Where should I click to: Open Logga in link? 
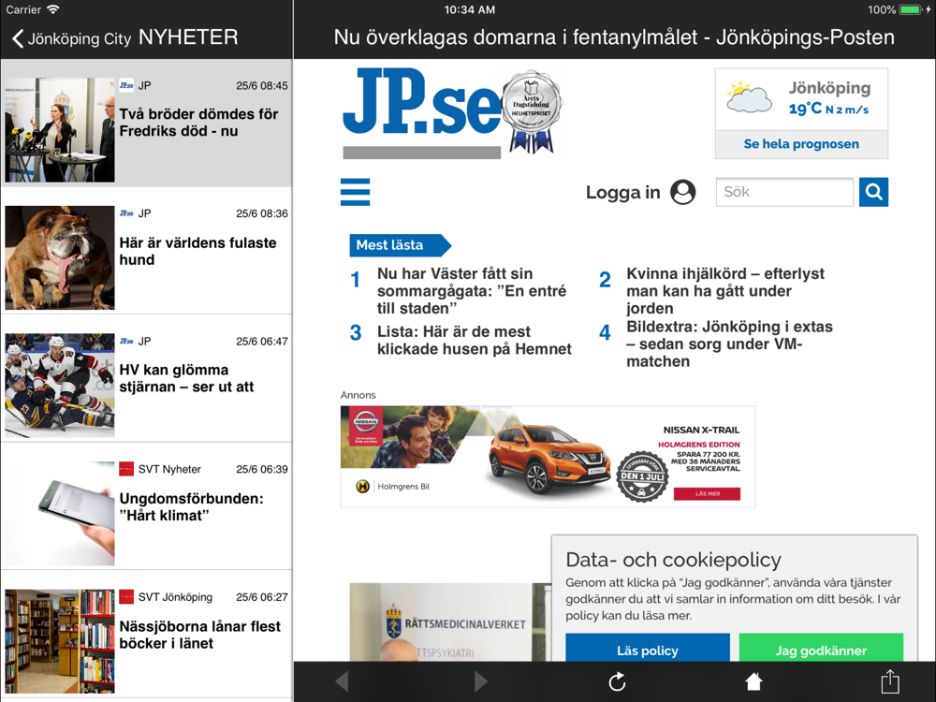coord(622,192)
